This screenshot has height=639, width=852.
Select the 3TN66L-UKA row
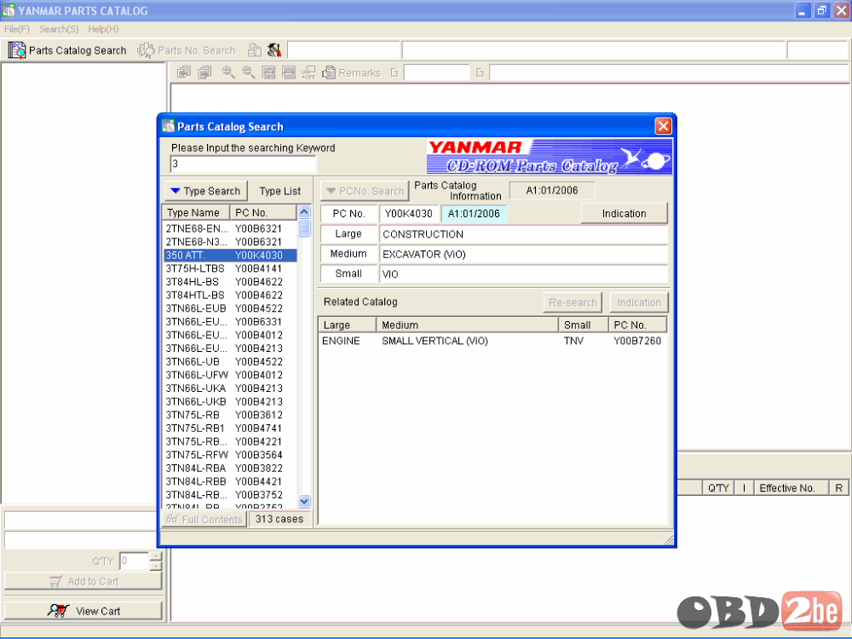pyautogui.click(x=230, y=388)
